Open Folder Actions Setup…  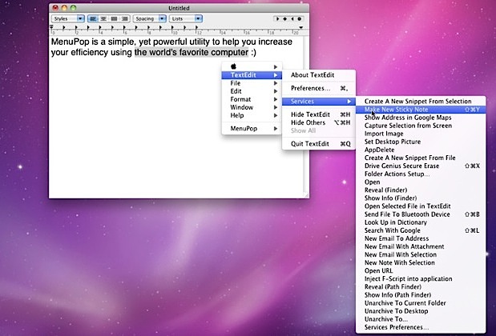[421, 174]
